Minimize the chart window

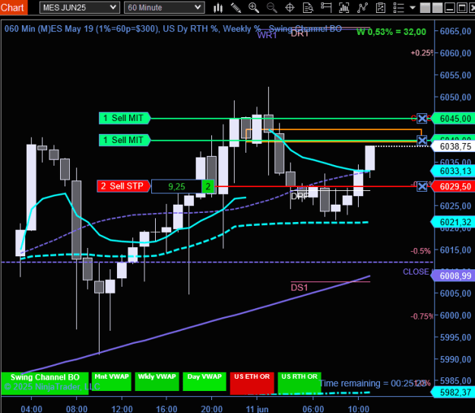450,8
